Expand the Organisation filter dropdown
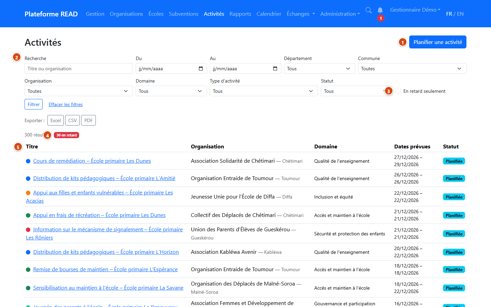Viewport: 491px width, 307px height. point(78,91)
